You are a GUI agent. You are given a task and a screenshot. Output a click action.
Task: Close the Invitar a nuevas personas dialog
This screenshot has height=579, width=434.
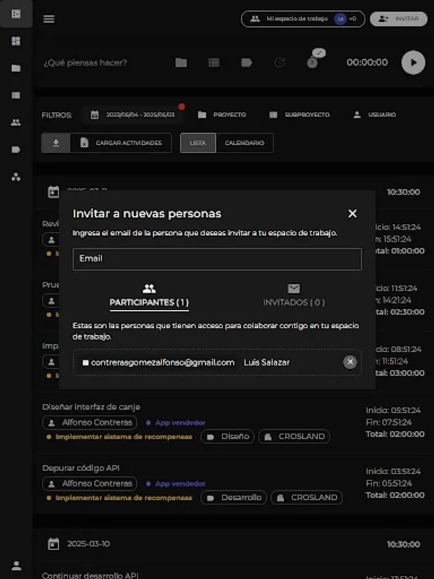[352, 214]
